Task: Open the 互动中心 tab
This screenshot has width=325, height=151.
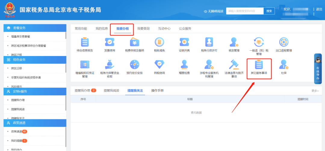Action: click(164, 29)
